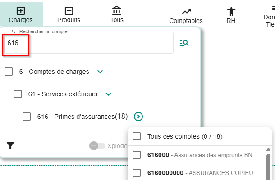Open the 616 accounts arrow circle icon
Viewport: 275px width, 180px height.
[139, 117]
